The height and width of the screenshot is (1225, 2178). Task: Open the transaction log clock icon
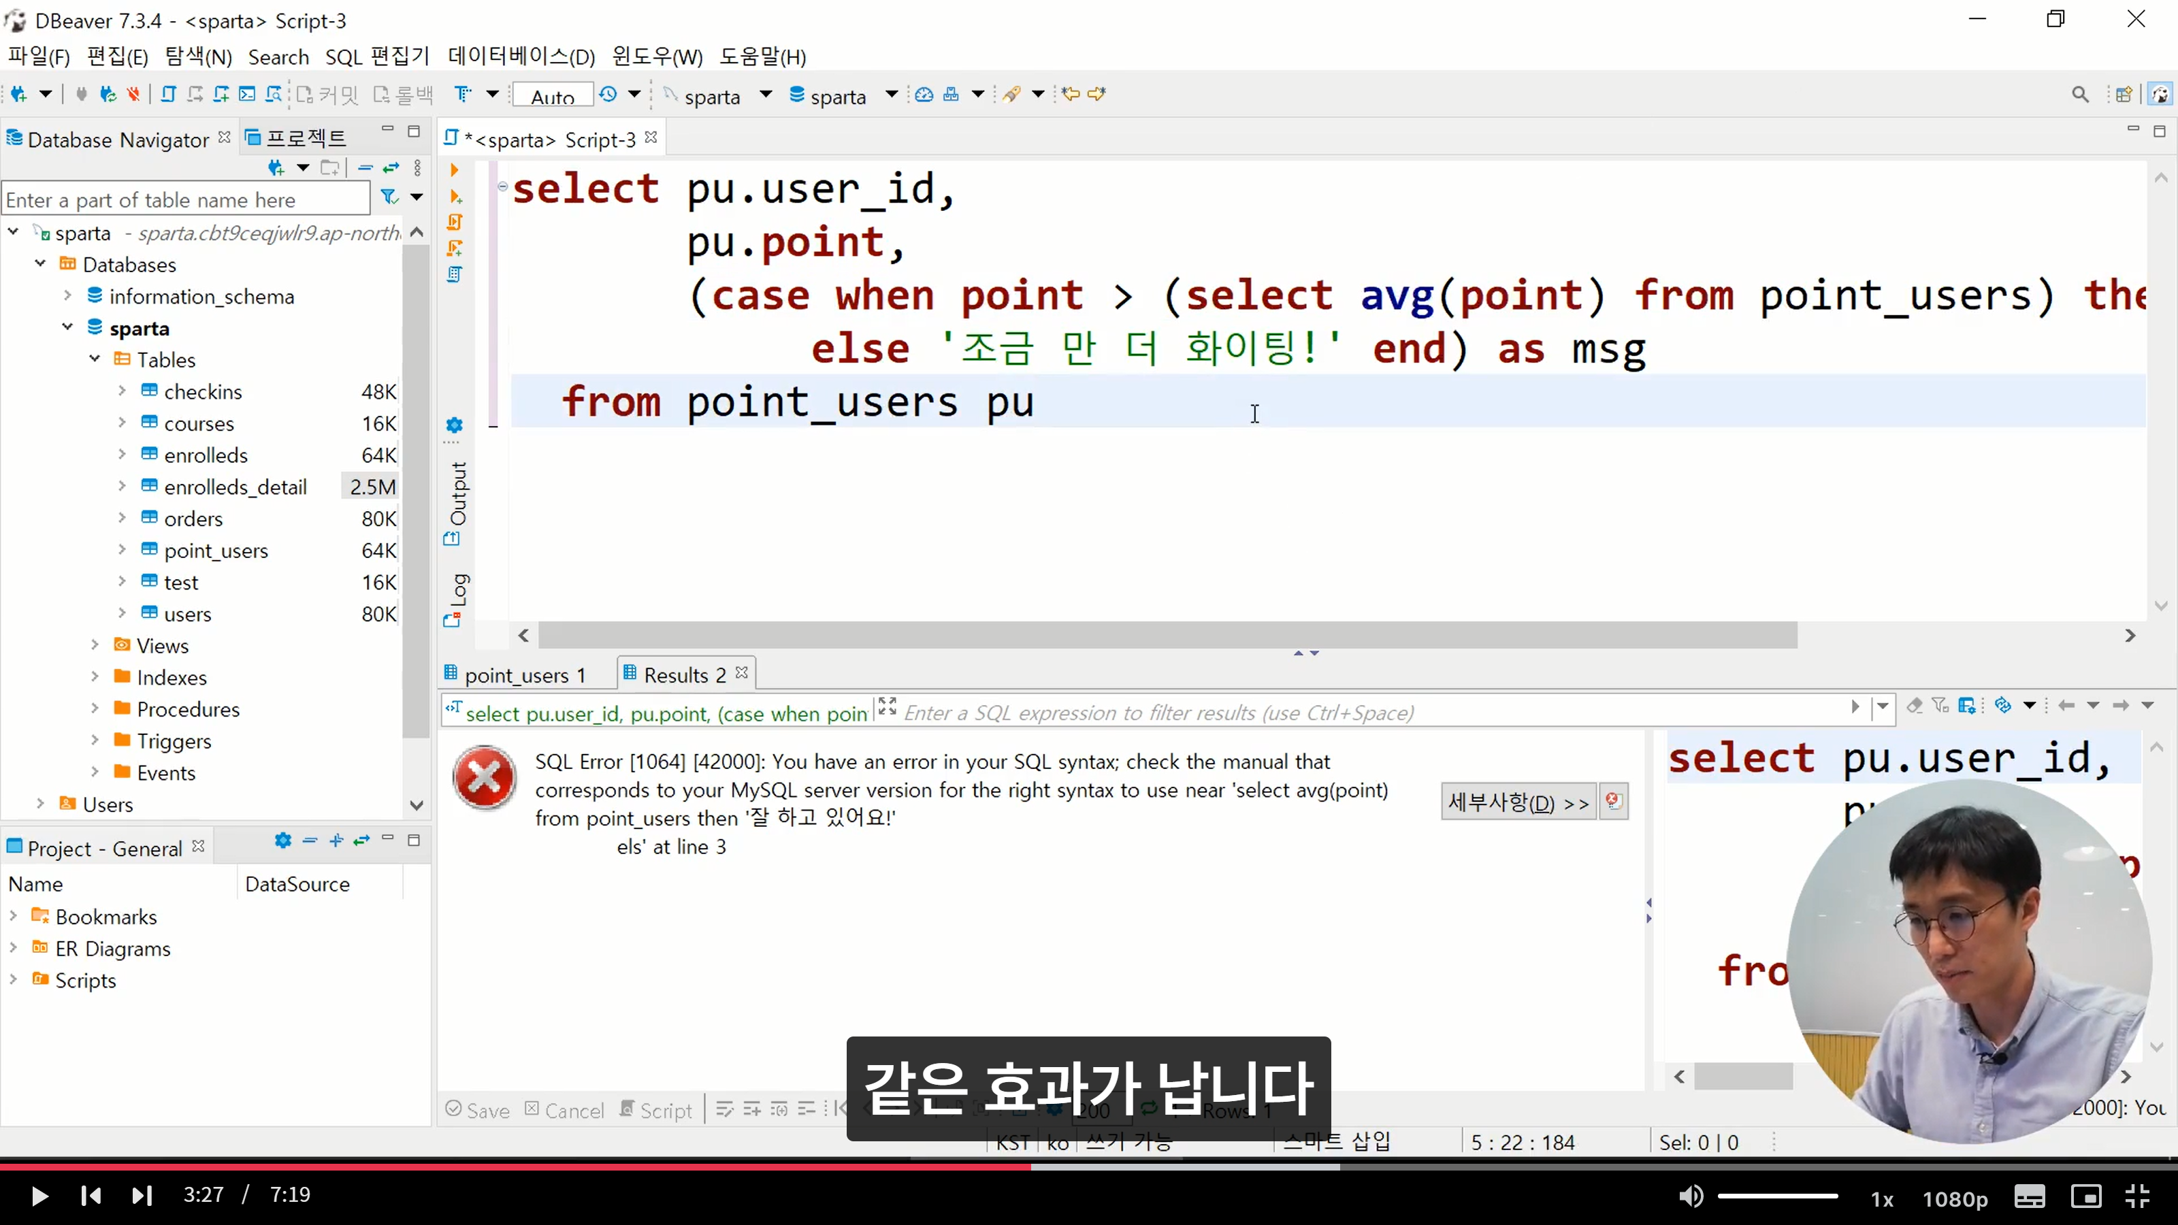tap(608, 94)
